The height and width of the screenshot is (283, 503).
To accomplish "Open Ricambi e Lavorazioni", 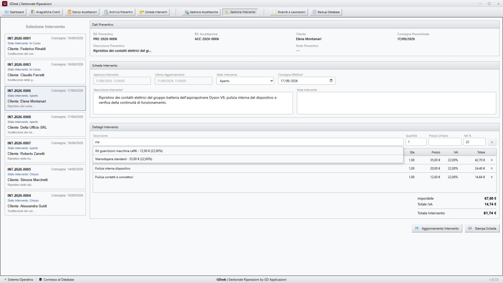I will pyautogui.click(x=289, y=12).
